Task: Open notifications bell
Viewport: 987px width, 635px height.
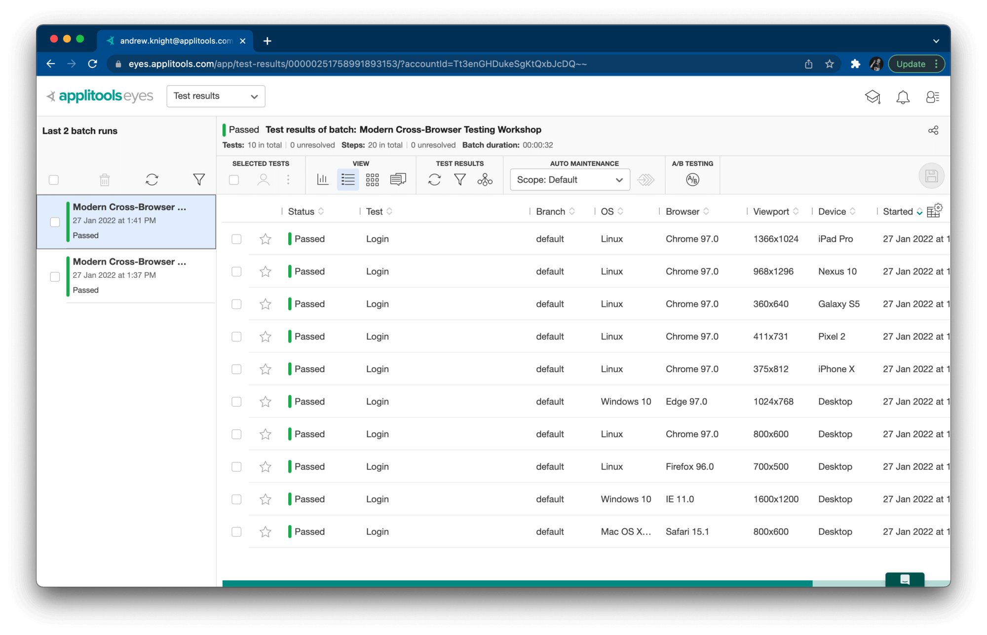Action: (x=903, y=97)
